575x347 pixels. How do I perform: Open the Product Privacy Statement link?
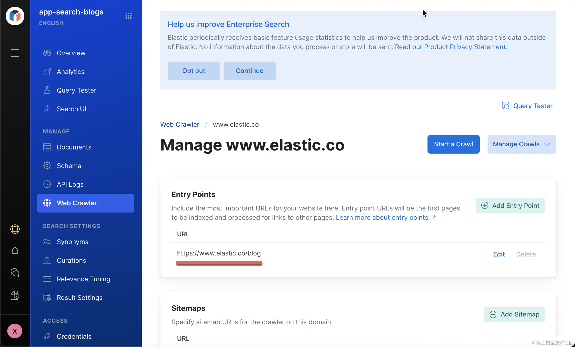[x=450, y=47]
